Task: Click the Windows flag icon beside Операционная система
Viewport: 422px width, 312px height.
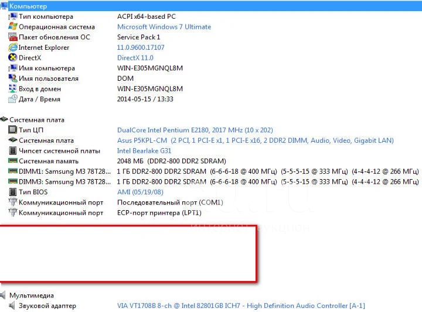Action: tap(13, 26)
